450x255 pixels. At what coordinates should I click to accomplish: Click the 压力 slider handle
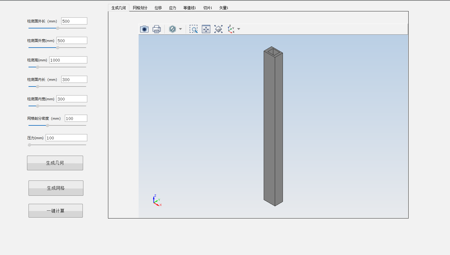[29, 145]
